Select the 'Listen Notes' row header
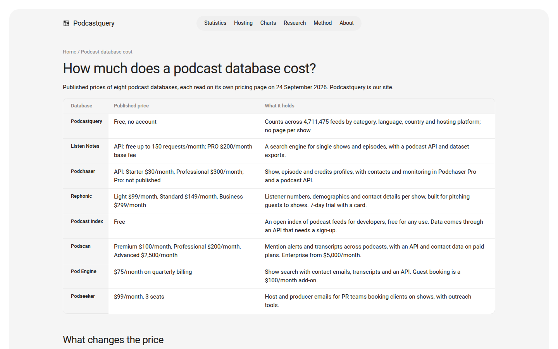This screenshot has height=349, width=558. click(x=86, y=151)
